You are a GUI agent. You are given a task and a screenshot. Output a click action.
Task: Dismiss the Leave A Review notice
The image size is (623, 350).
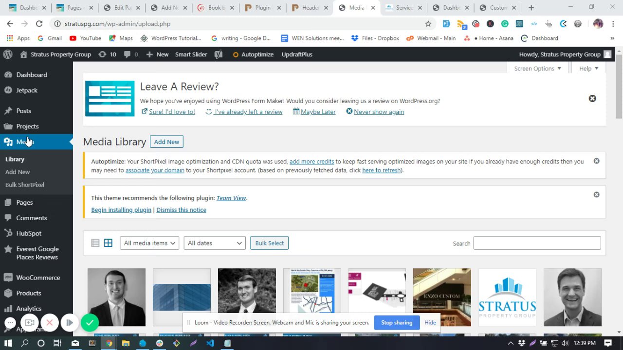point(592,99)
